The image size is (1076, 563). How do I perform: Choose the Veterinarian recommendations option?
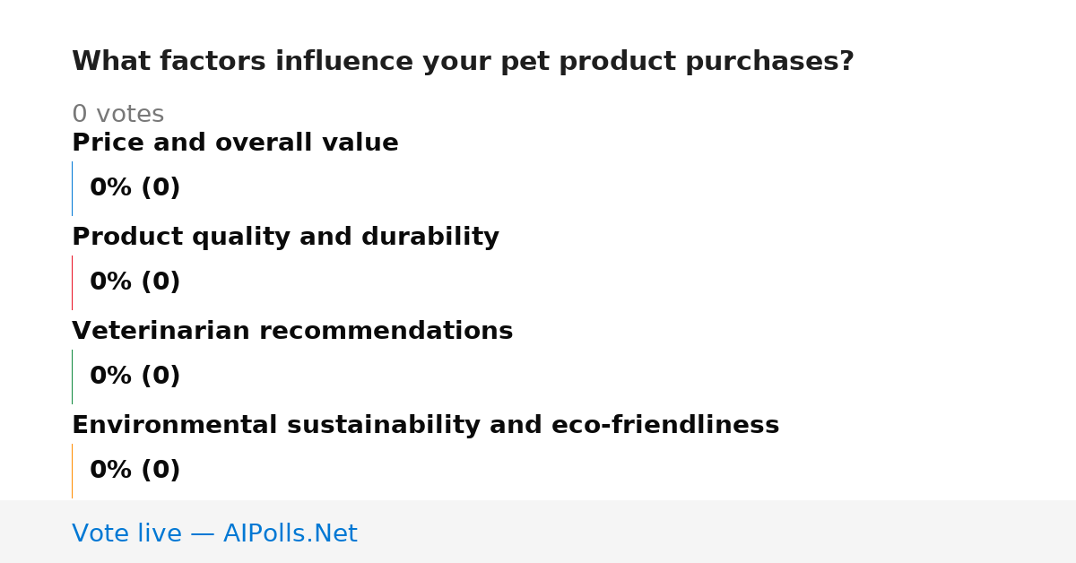(x=292, y=331)
